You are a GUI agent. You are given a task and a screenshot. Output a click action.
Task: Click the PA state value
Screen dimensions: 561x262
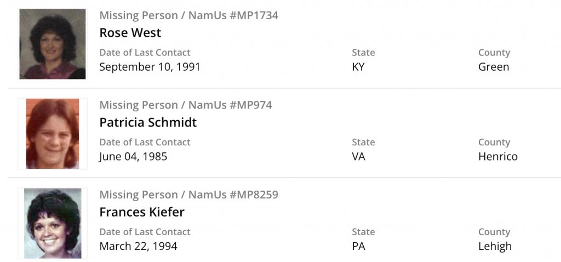pos(358,246)
